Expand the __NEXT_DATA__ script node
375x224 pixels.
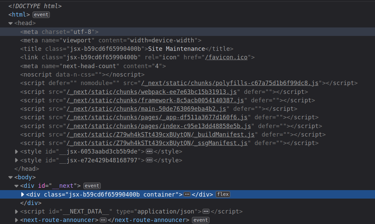click(x=17, y=211)
